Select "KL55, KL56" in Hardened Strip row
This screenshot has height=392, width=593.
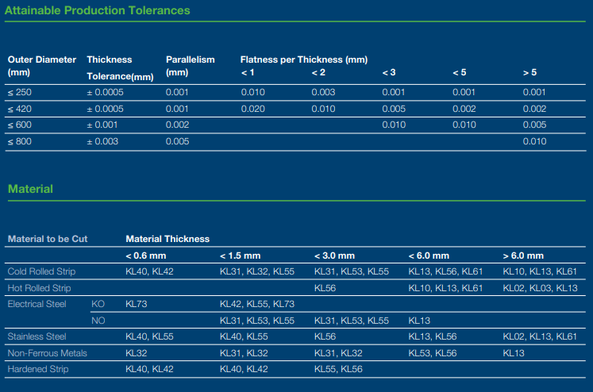click(338, 369)
